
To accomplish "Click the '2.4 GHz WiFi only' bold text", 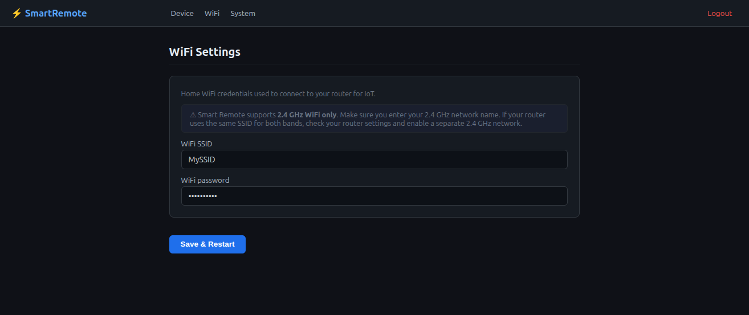I will 307,114.
